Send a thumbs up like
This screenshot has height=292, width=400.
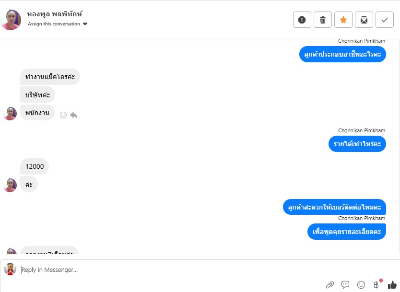392,285
